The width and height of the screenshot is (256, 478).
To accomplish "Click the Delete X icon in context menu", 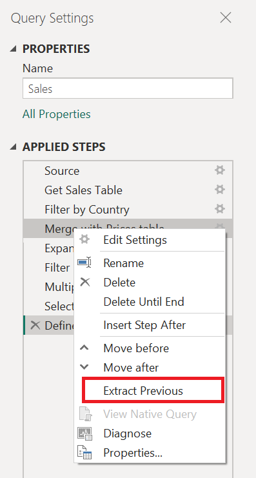I will (84, 282).
